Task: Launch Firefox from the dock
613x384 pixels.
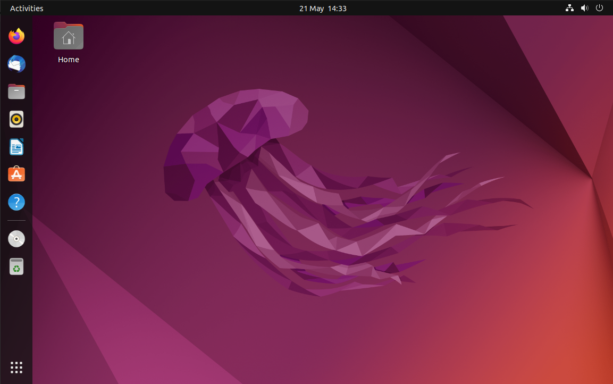Action: [16, 36]
